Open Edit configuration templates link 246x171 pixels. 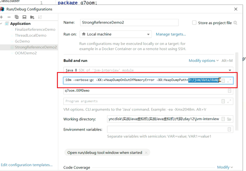pyautogui.click(x=27, y=165)
